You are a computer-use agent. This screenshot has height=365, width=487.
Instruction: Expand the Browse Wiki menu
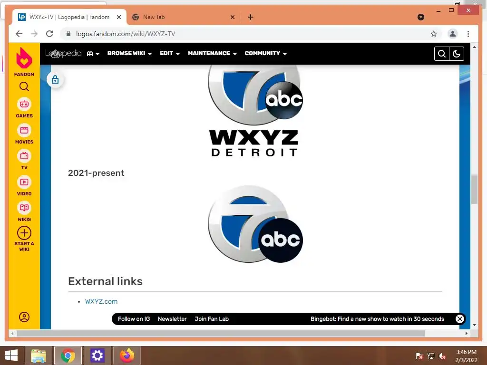(x=129, y=53)
